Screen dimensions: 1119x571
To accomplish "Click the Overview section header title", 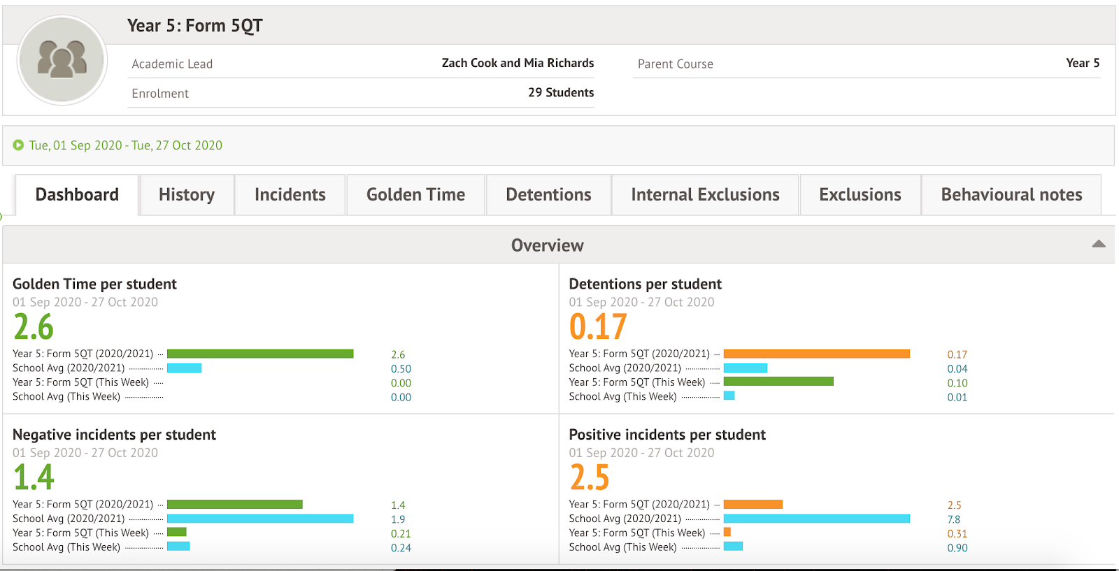I will pos(547,245).
